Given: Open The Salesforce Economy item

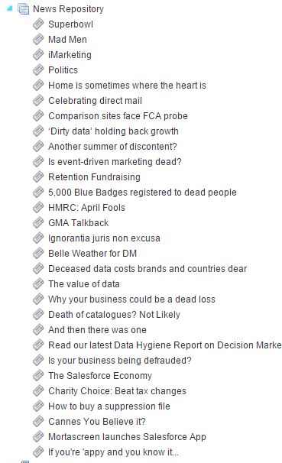Looking at the screenshot, I should point(100,376).
